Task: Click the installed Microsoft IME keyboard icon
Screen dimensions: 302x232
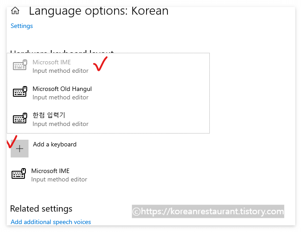Action: pyautogui.click(x=19, y=173)
